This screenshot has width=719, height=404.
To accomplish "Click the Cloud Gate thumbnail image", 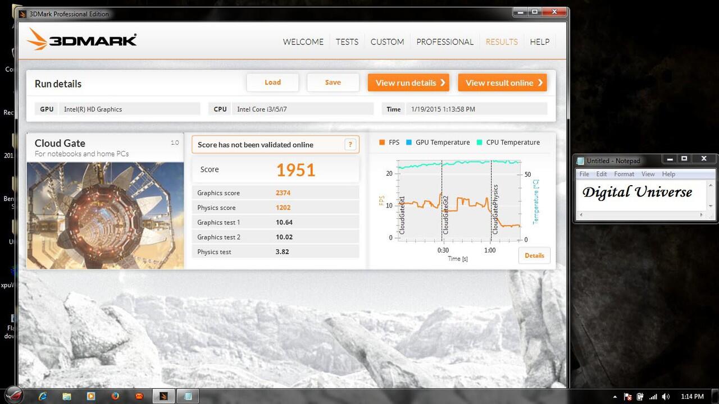I will tap(105, 215).
